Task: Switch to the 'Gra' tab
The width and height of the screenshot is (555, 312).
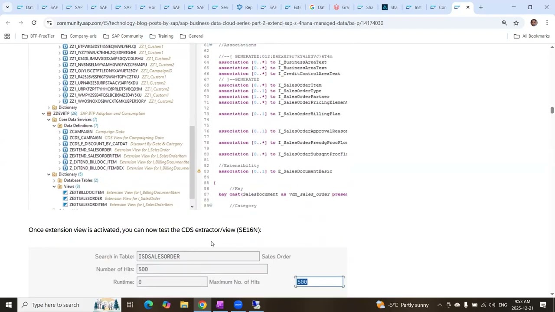Action: [x=341, y=7]
